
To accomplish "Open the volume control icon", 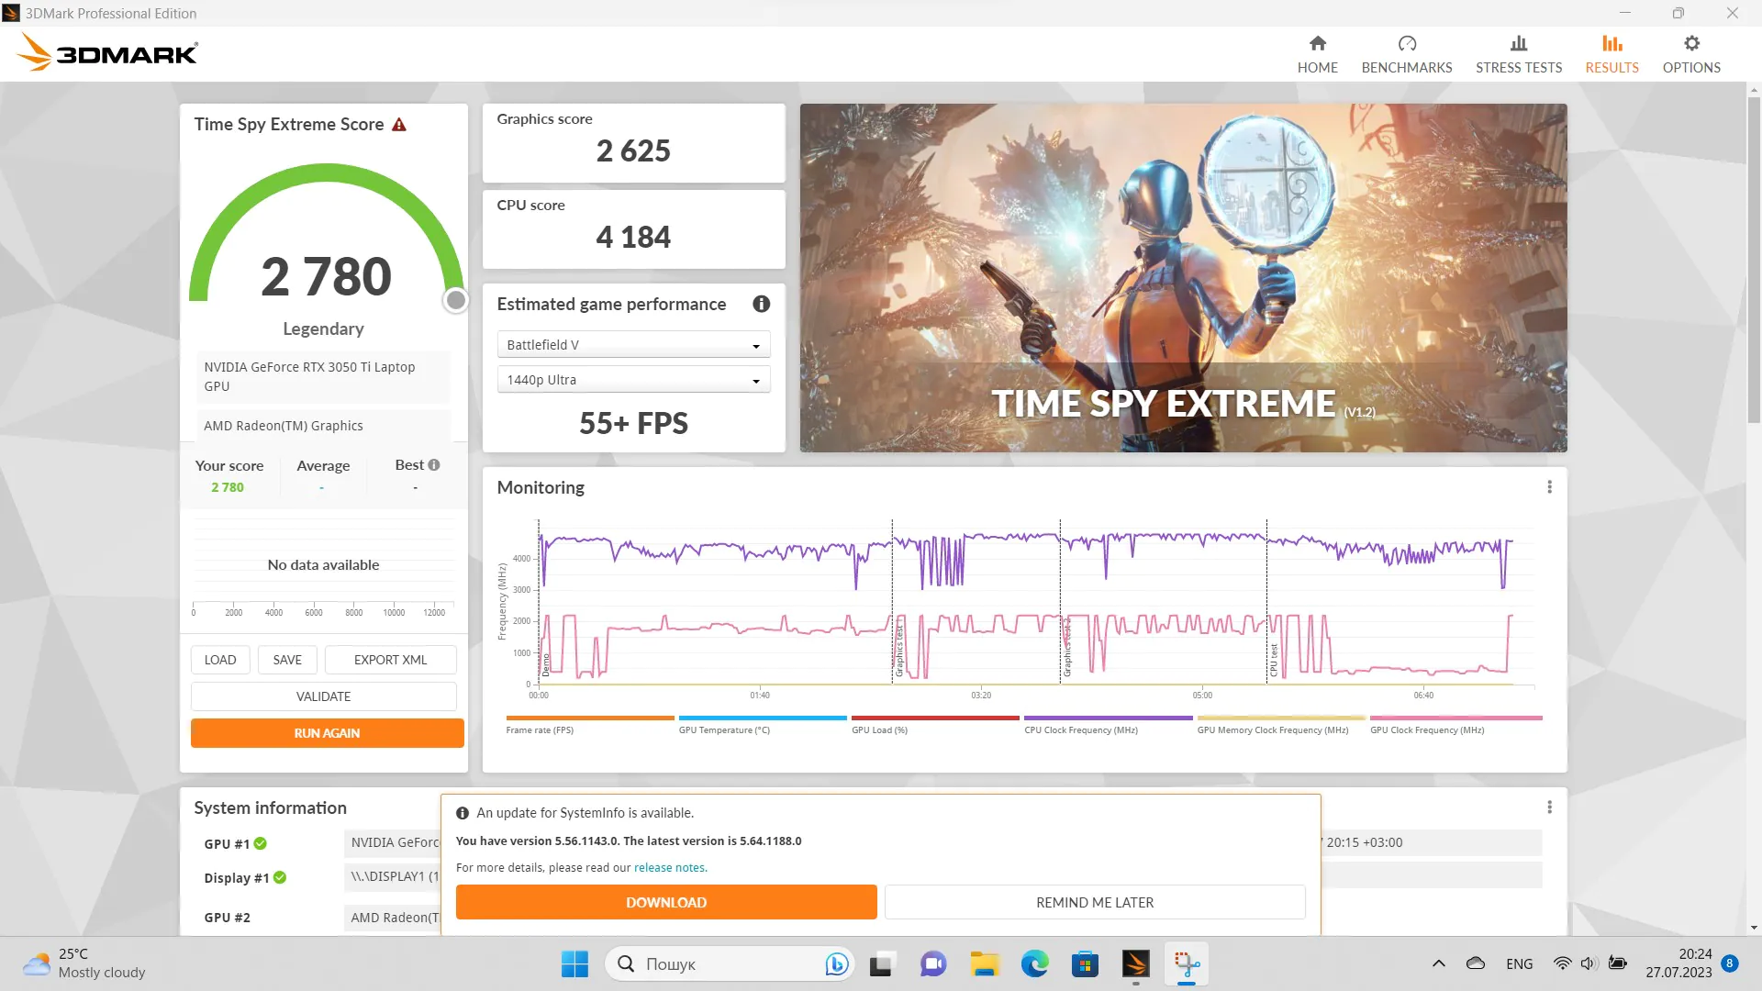I will (1589, 963).
